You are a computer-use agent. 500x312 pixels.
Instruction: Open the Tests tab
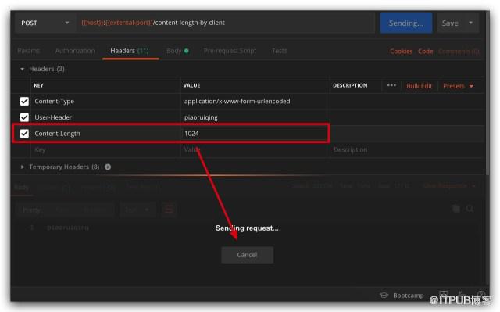click(x=280, y=51)
